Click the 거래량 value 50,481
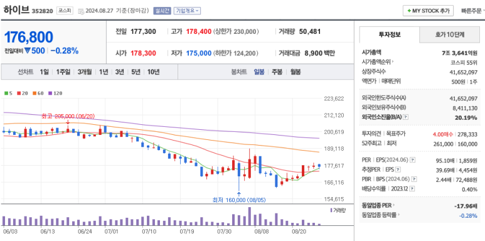Image resolution: width=485 pixels, height=241 pixels. 310,31
